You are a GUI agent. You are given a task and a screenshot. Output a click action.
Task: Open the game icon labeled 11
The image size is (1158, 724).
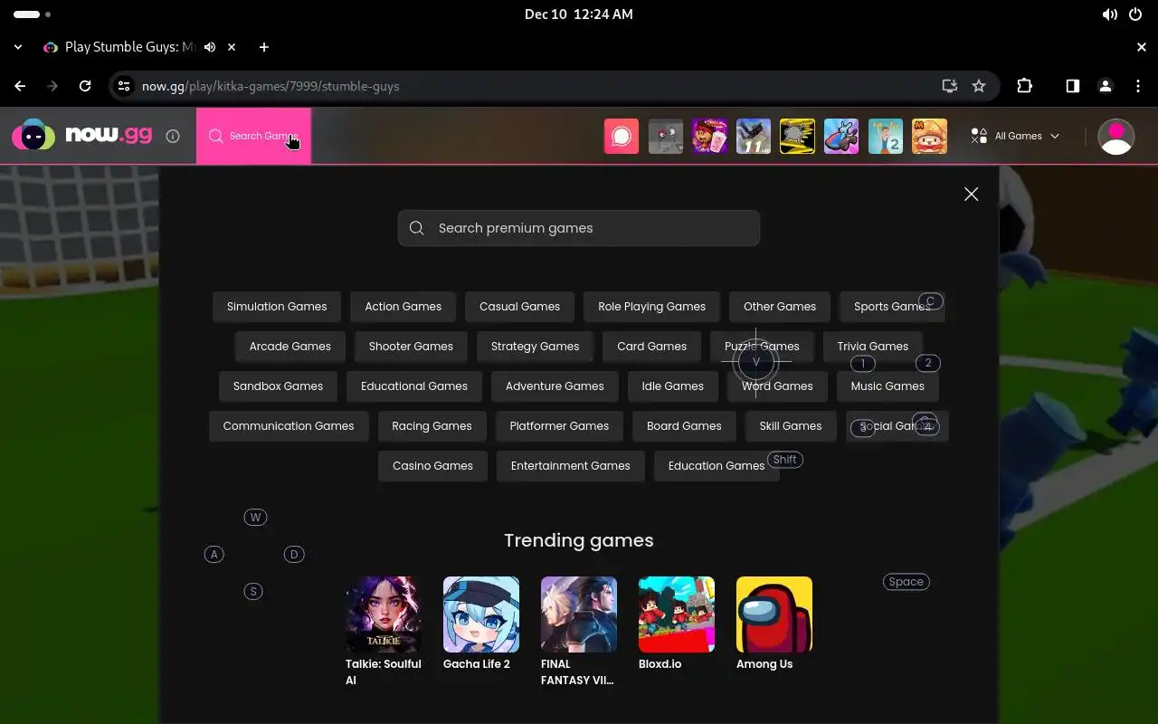754,136
